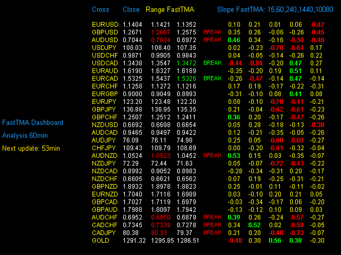This screenshot has width=341, height=255.
Task: Click the Slope FastTMA timeframes header
Action: point(275,10)
